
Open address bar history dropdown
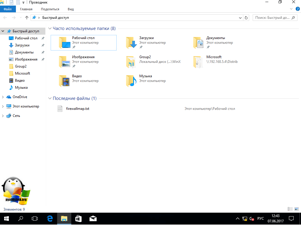coord(240,18)
